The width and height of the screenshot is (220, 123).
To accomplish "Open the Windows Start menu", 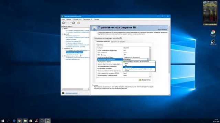I will 3,121.
